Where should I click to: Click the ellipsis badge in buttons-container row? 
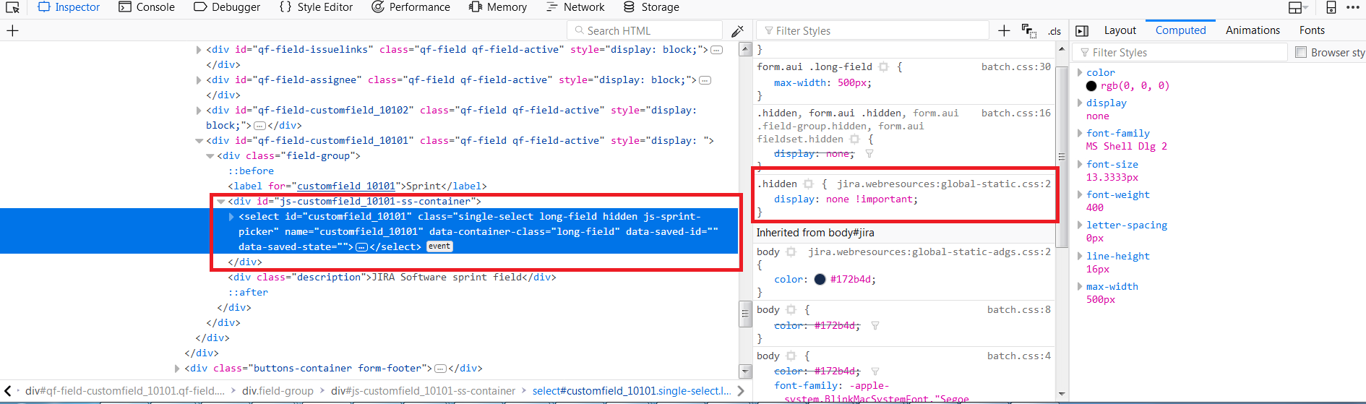tap(440, 369)
